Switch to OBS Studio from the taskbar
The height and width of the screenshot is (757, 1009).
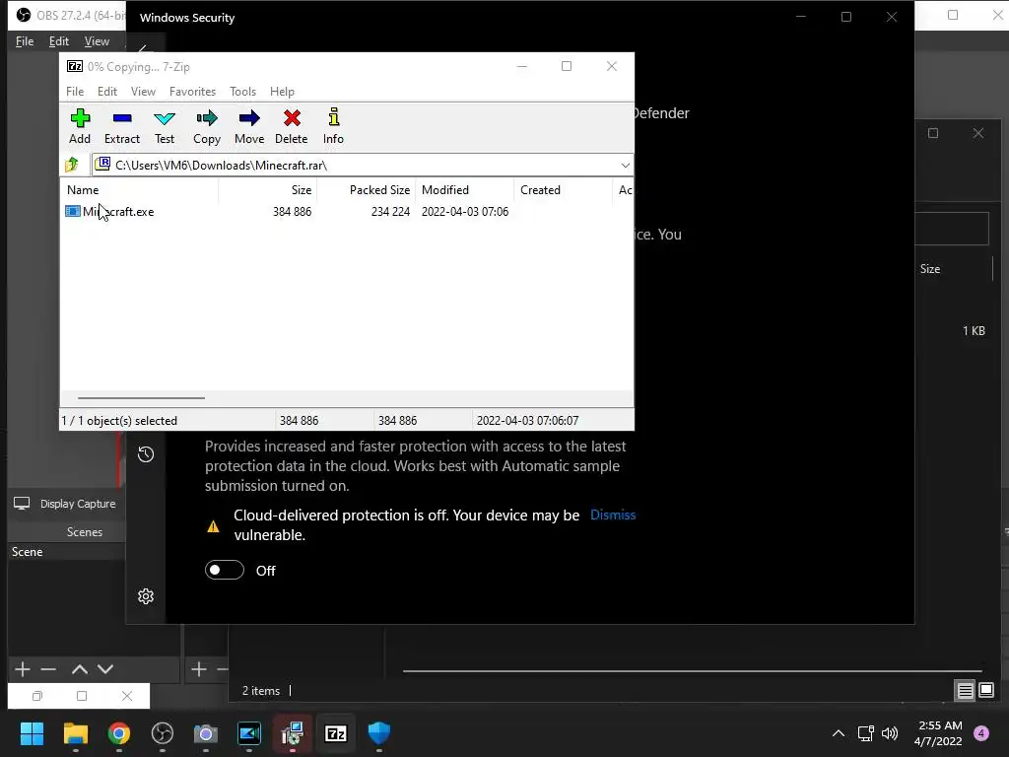coord(163,733)
